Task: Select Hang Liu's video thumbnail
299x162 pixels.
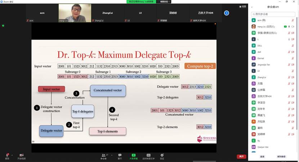Action: coord(75,13)
